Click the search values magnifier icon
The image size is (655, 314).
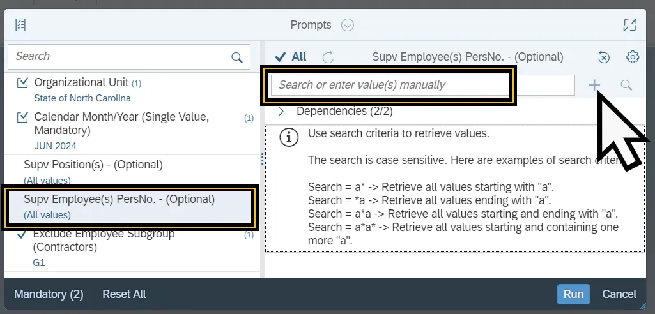[x=626, y=85]
